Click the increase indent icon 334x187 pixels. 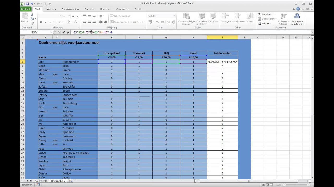[x=105, y=22]
